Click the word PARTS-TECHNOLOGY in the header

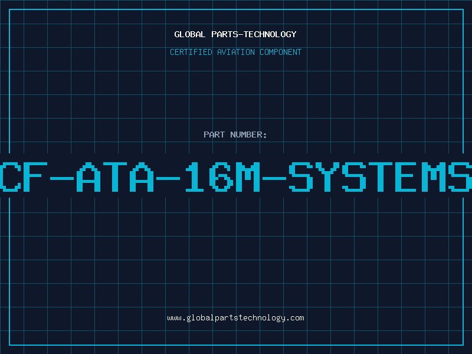pyautogui.click(x=253, y=34)
